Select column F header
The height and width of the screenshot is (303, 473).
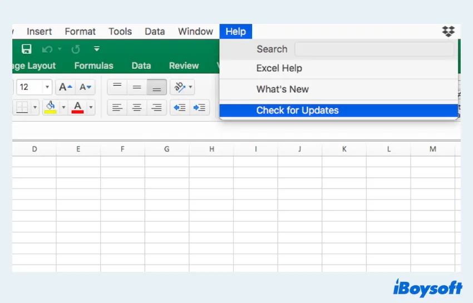tap(122, 149)
